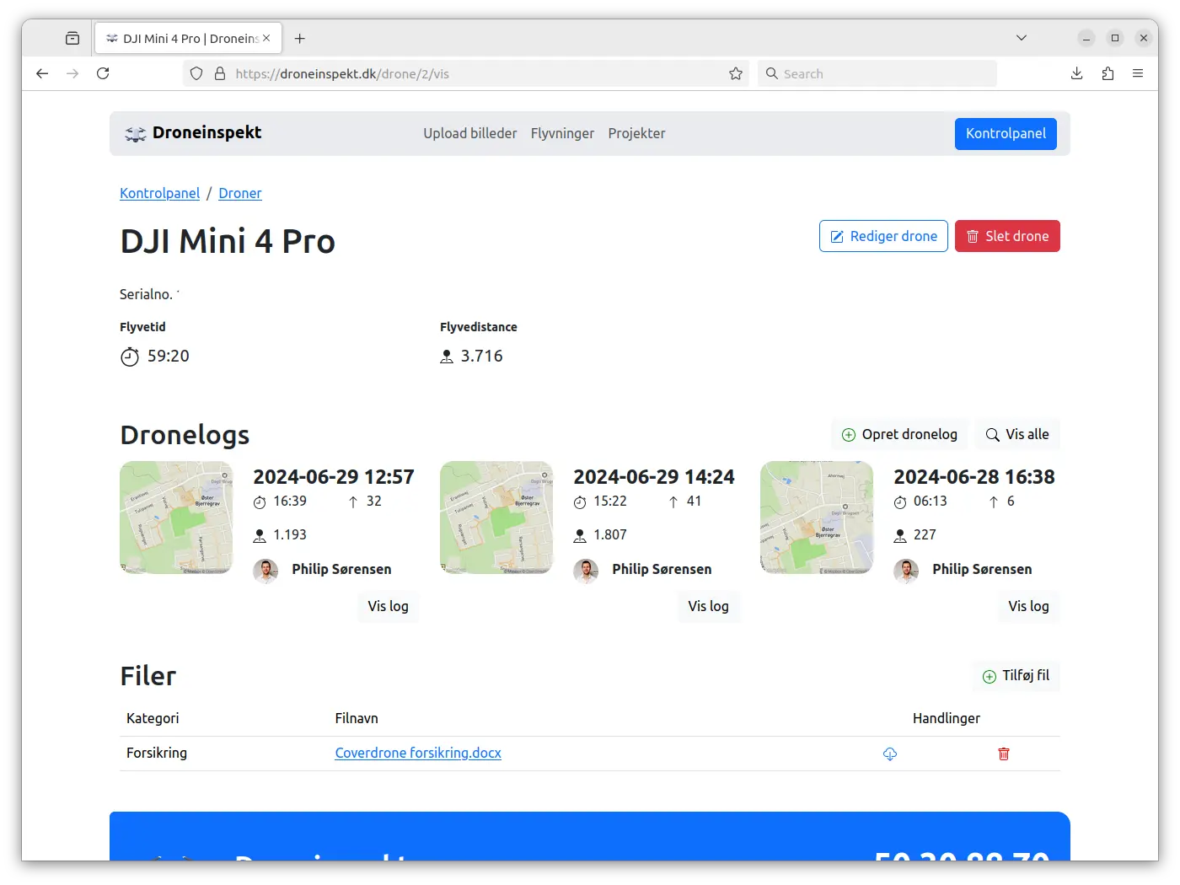
Task: Click the Kontrolpanel button
Action: point(1006,133)
